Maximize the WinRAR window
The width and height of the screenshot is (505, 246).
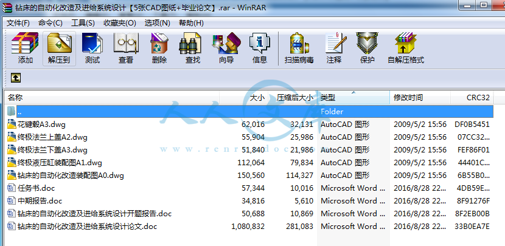(x=484, y=4)
